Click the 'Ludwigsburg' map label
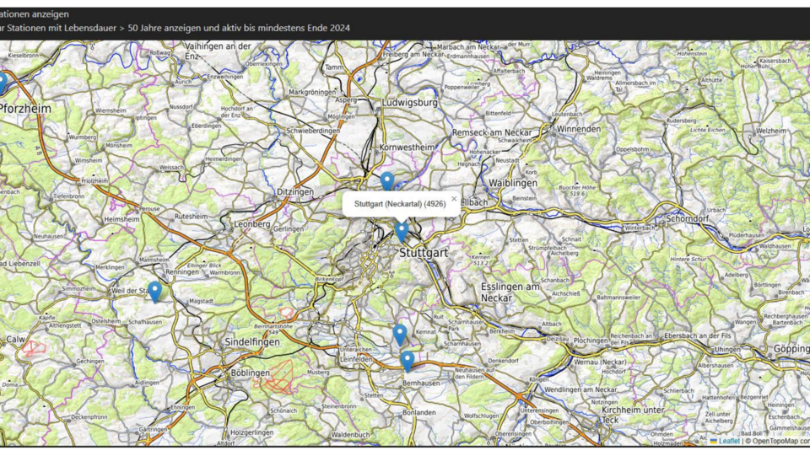Screen dimensions: 810x456 pyautogui.click(x=410, y=103)
